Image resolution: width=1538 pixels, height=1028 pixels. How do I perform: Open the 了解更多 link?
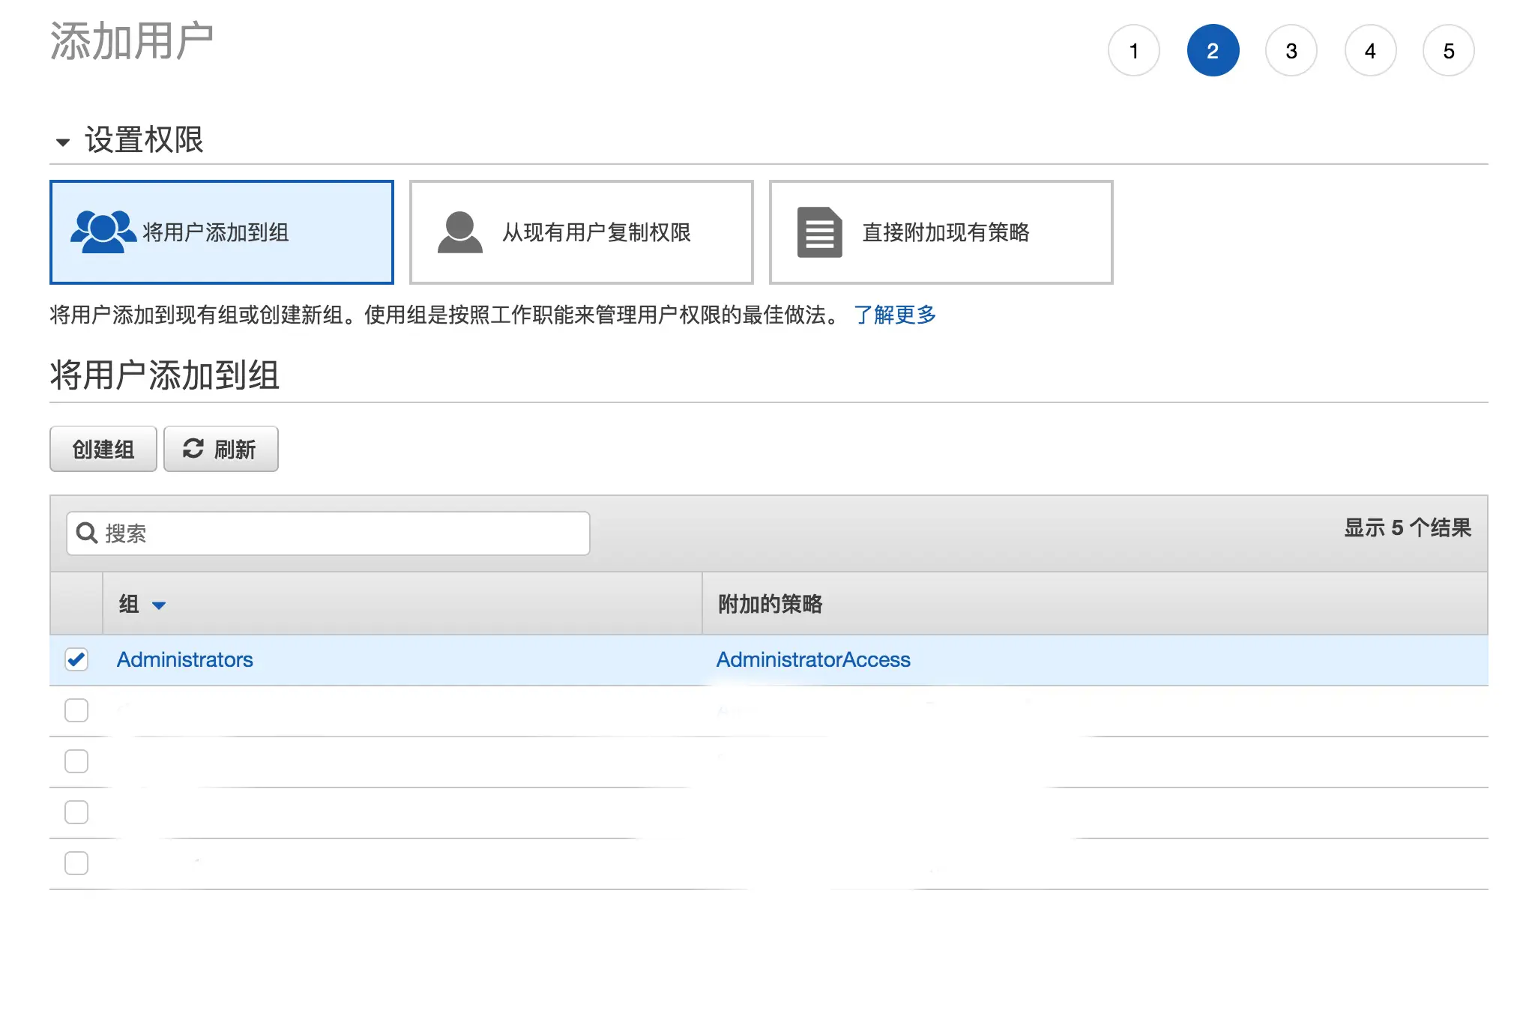coord(895,315)
